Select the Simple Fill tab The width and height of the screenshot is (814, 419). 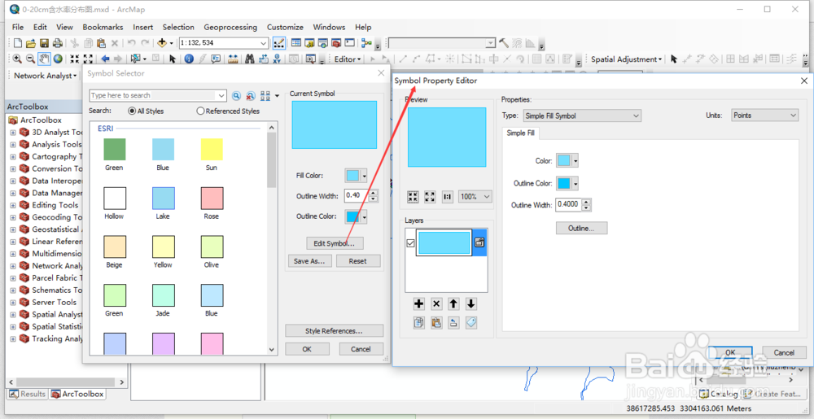pos(520,133)
